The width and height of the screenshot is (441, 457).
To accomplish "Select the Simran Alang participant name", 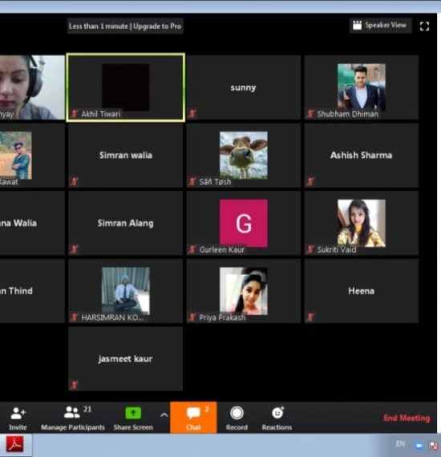I will point(125,223).
